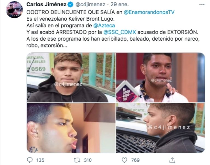Viewport: 210px width, 165px height.
Task: Click the Carlos Jiménez display name
Action: pos(46,4)
